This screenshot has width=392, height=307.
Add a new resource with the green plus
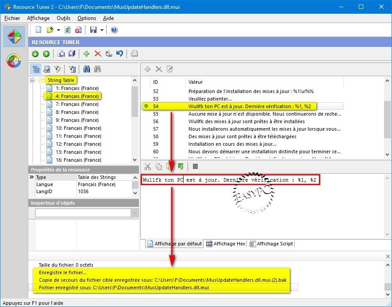tap(87, 54)
